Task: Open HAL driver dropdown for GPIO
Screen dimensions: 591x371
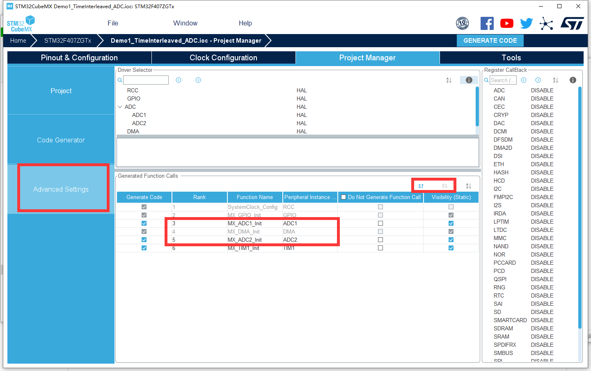Action: point(302,98)
